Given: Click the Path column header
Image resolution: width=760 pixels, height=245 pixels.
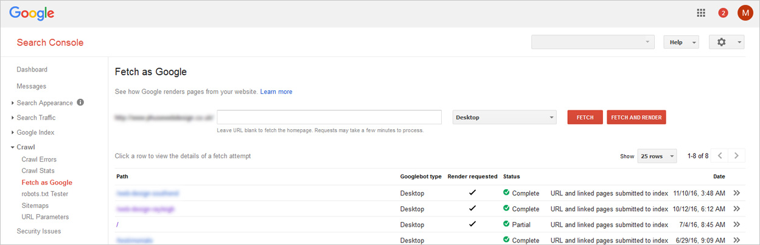Looking at the screenshot, I should tap(122, 177).
